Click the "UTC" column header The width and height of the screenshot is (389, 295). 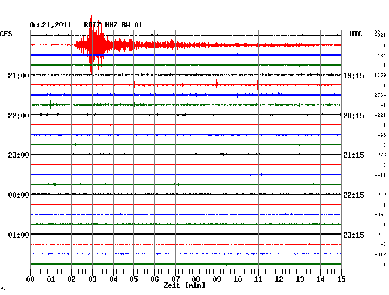(355, 34)
